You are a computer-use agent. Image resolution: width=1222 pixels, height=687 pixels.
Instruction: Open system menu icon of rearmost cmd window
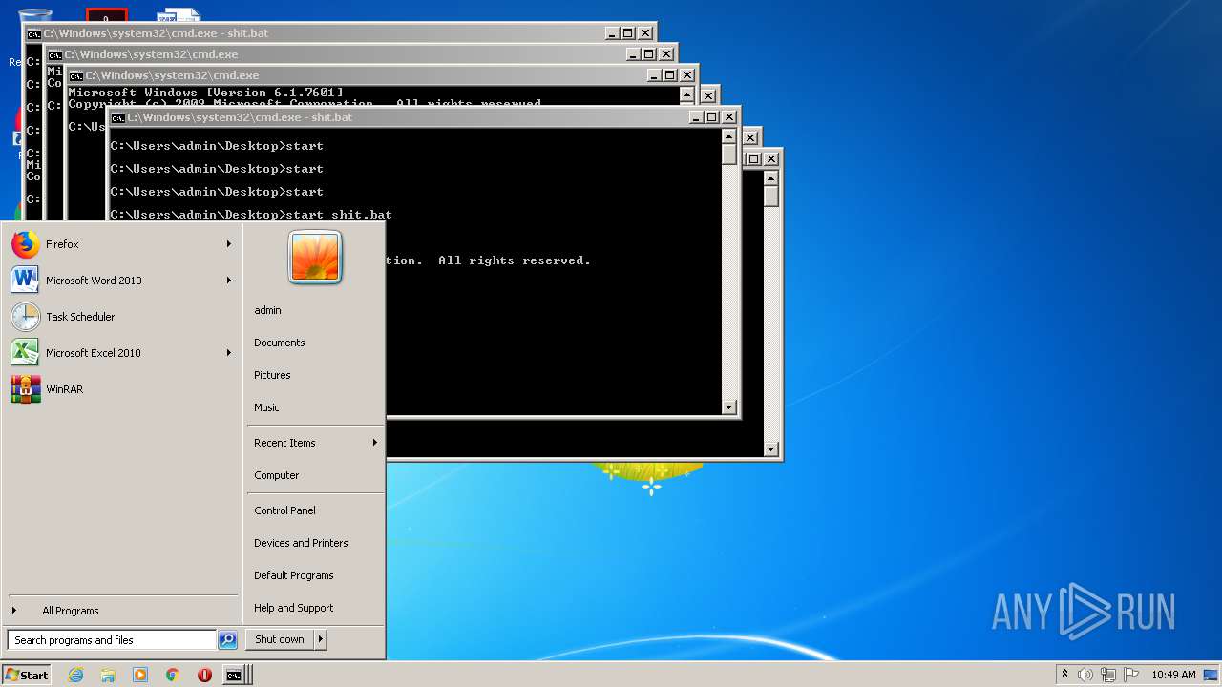pos(34,33)
